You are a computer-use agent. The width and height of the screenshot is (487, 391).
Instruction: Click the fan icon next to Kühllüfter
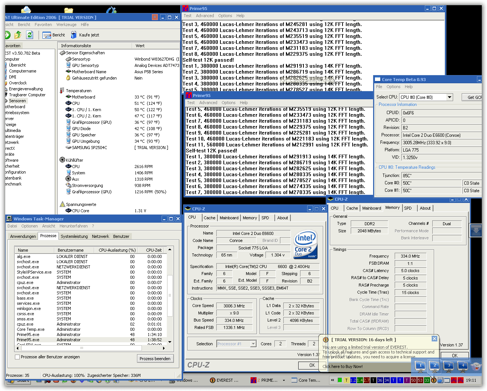[63, 160]
